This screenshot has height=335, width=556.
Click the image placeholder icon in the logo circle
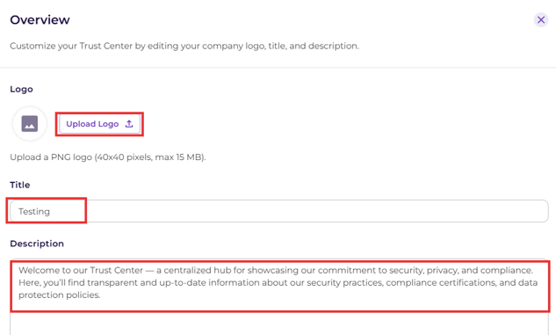pyautogui.click(x=30, y=124)
